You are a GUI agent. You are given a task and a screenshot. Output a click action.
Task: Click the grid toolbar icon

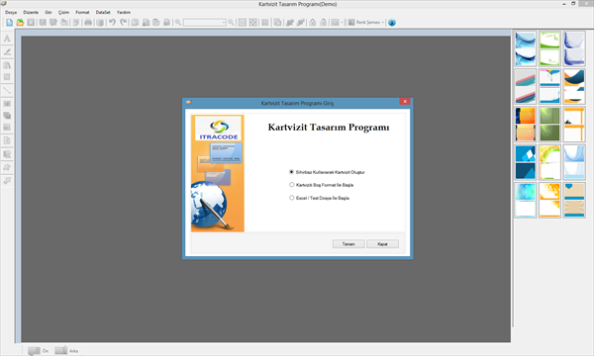265,23
